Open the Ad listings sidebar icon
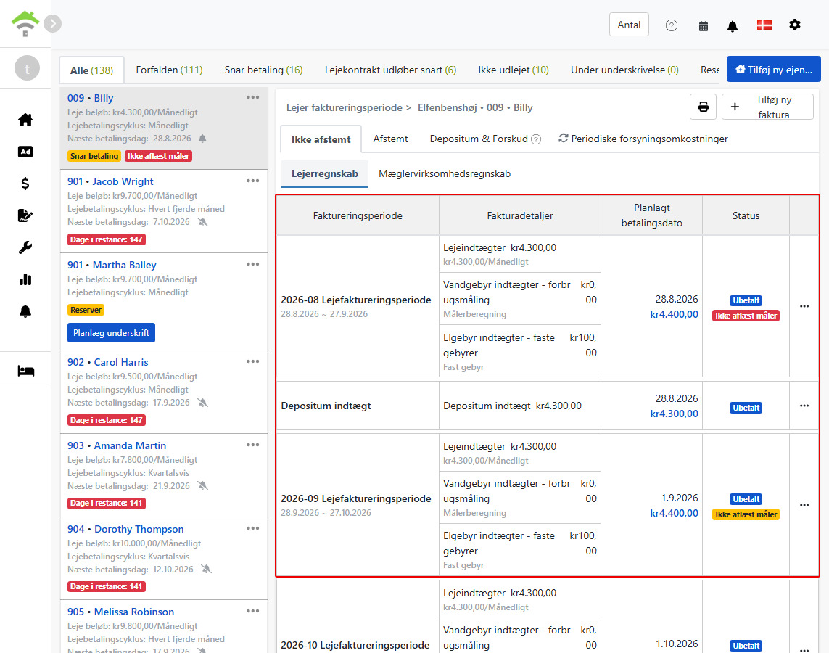The image size is (829, 653). [x=25, y=152]
